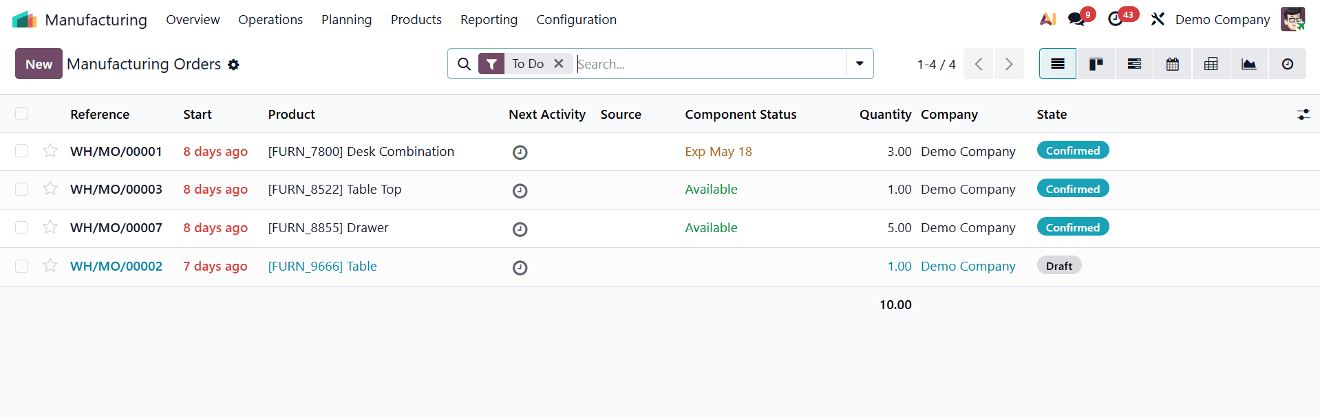Click the 7 days ago start cell
The height and width of the screenshot is (419, 1320).
(215, 267)
